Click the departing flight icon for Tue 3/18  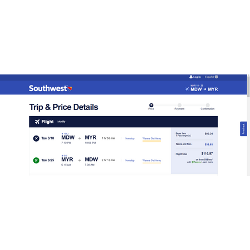pyautogui.click(x=36, y=138)
